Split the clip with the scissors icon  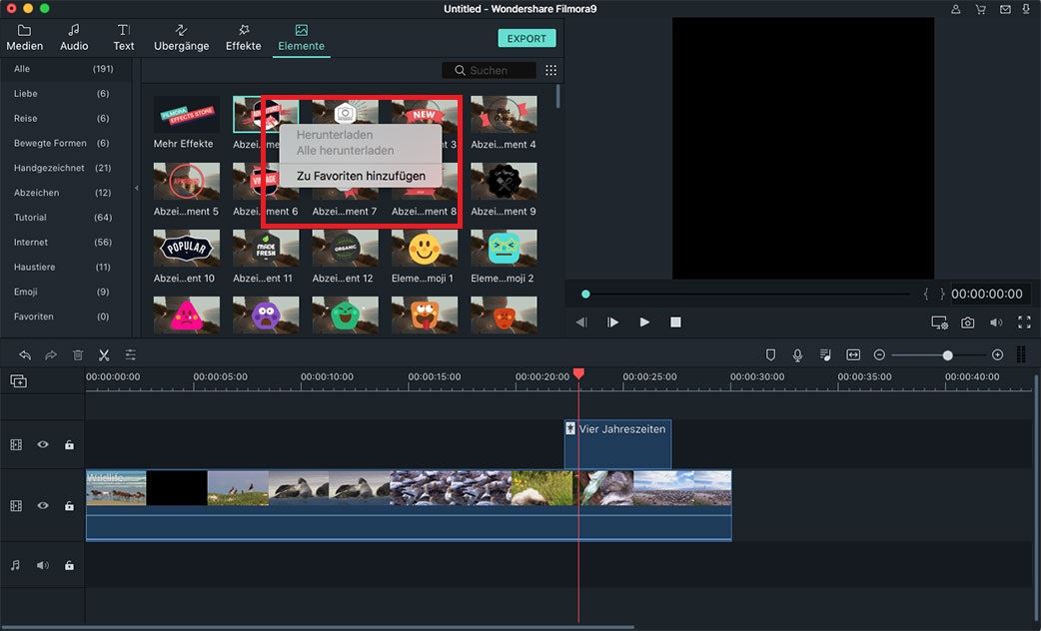tap(104, 355)
